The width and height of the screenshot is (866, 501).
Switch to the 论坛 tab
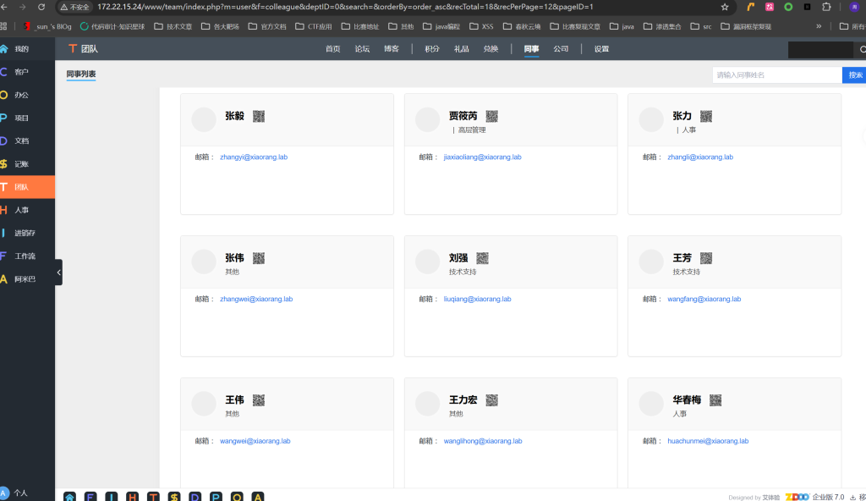[x=362, y=49]
